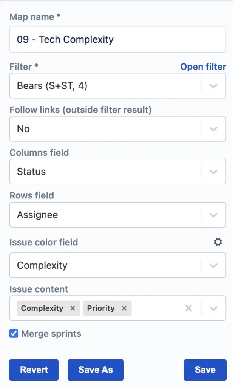Open the Filter dropdown chevron
Image resolution: width=233 pixels, height=387 pixels.
click(x=213, y=86)
